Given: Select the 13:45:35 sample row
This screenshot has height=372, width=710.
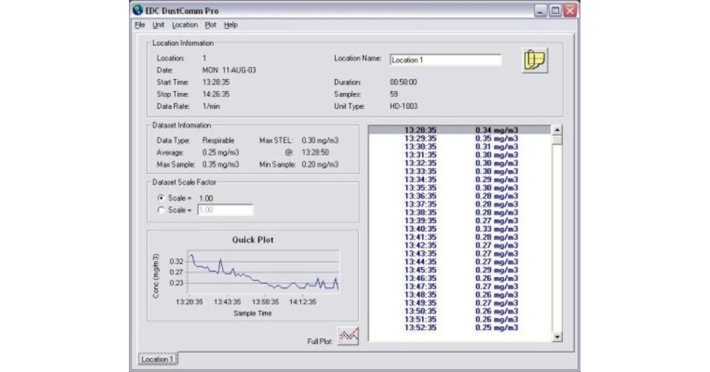Looking at the screenshot, I should 460,270.
